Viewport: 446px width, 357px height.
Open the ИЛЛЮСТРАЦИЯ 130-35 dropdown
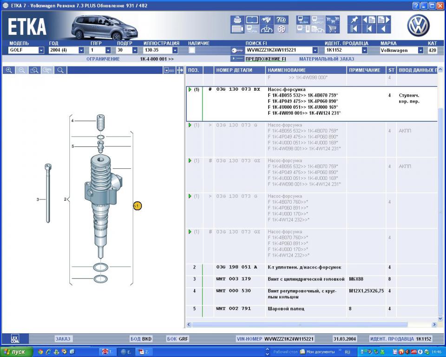pos(175,50)
